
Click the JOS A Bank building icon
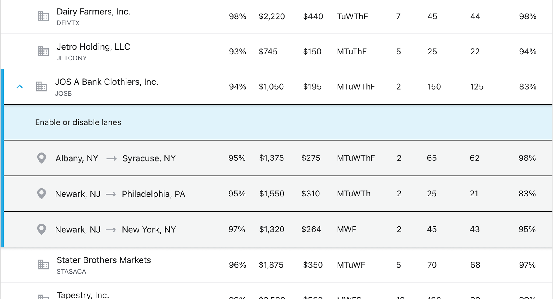[x=41, y=86]
